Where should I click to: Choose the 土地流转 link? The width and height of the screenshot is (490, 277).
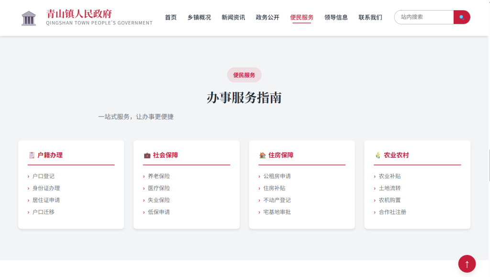pos(390,188)
